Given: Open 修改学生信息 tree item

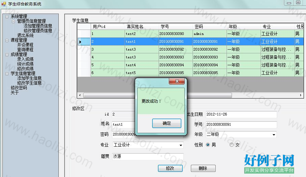Looking at the screenshot, I should 30,83.
